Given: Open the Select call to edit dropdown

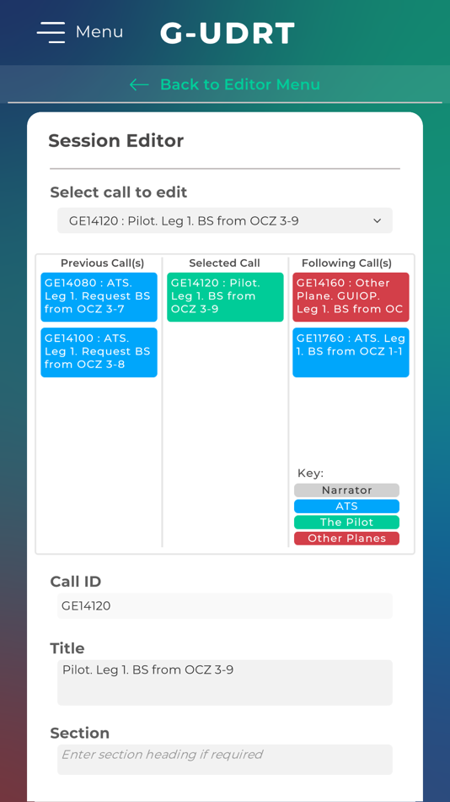Looking at the screenshot, I should pyautogui.click(x=225, y=220).
